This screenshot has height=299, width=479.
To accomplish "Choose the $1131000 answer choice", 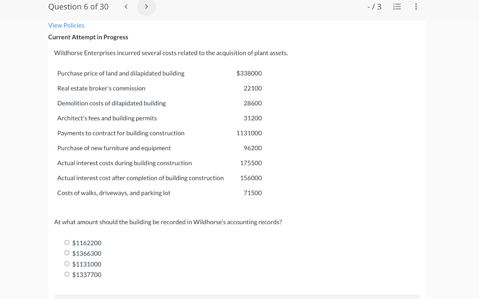I will click(67, 263).
